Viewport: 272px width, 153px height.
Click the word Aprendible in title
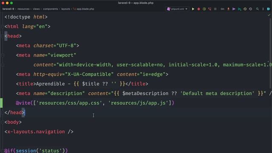[51, 84]
